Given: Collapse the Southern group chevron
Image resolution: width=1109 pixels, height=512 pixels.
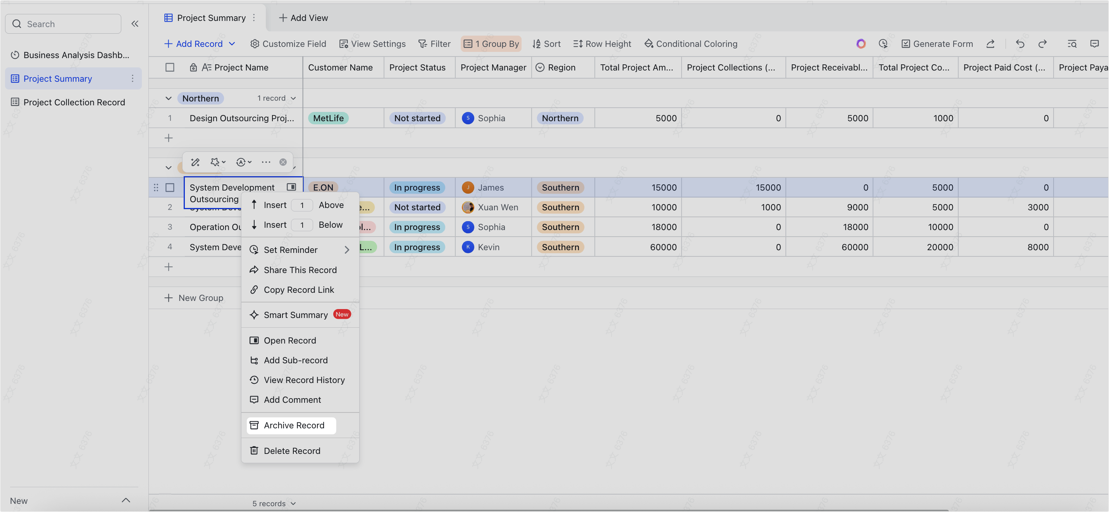Looking at the screenshot, I should tap(168, 168).
